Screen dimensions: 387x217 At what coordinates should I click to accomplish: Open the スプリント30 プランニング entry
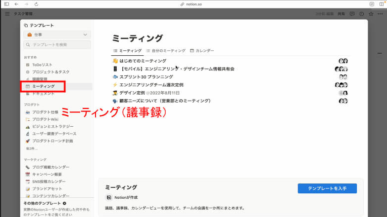[146, 77]
